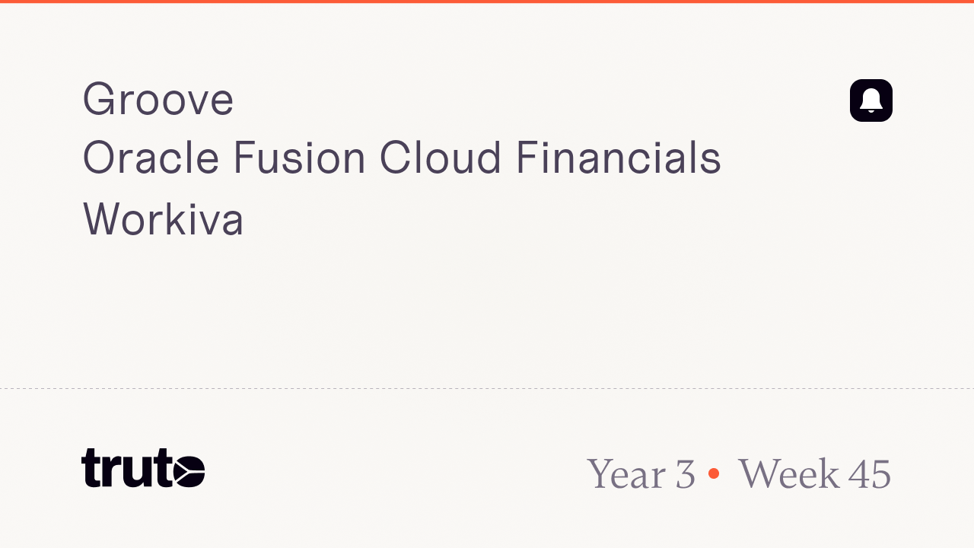Viewport: 974px width, 548px height.
Task: Click the letter u in truto logo
Action: click(137, 472)
